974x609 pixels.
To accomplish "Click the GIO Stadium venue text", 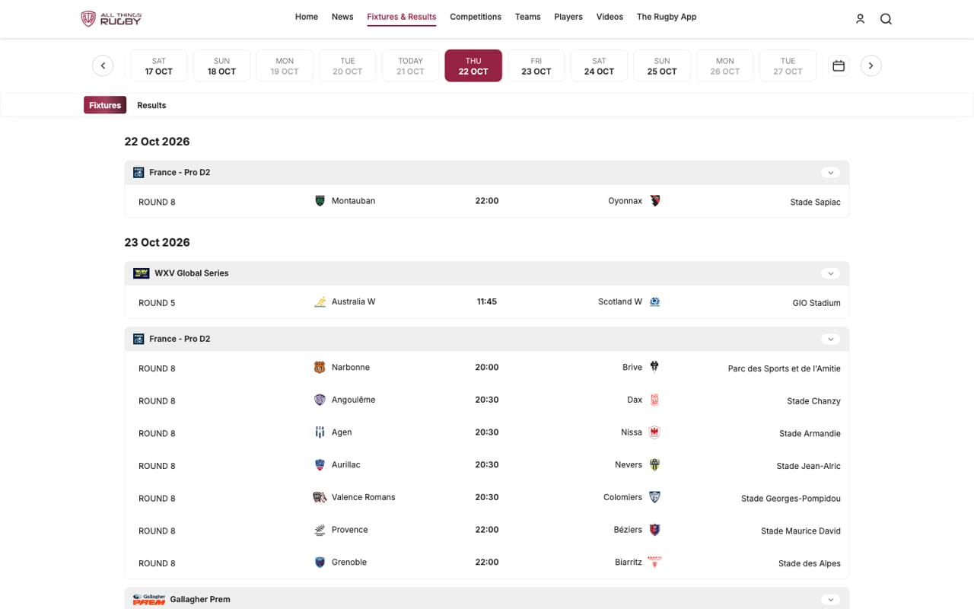I will (x=816, y=303).
